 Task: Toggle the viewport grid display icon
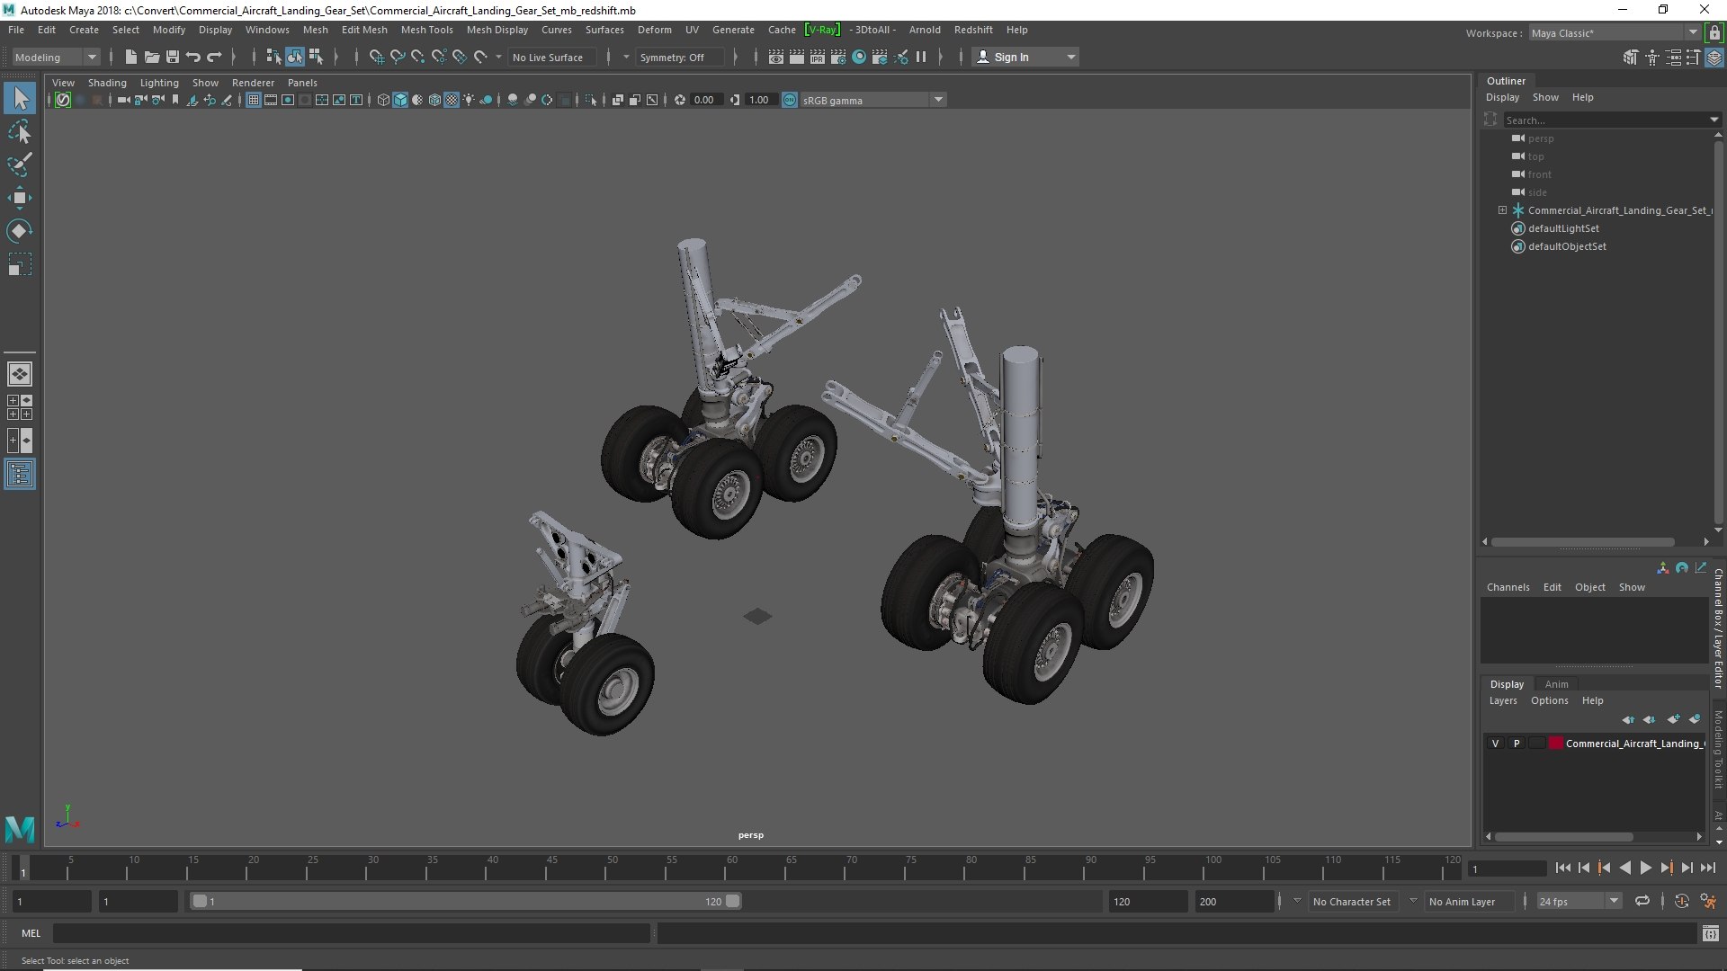[254, 100]
